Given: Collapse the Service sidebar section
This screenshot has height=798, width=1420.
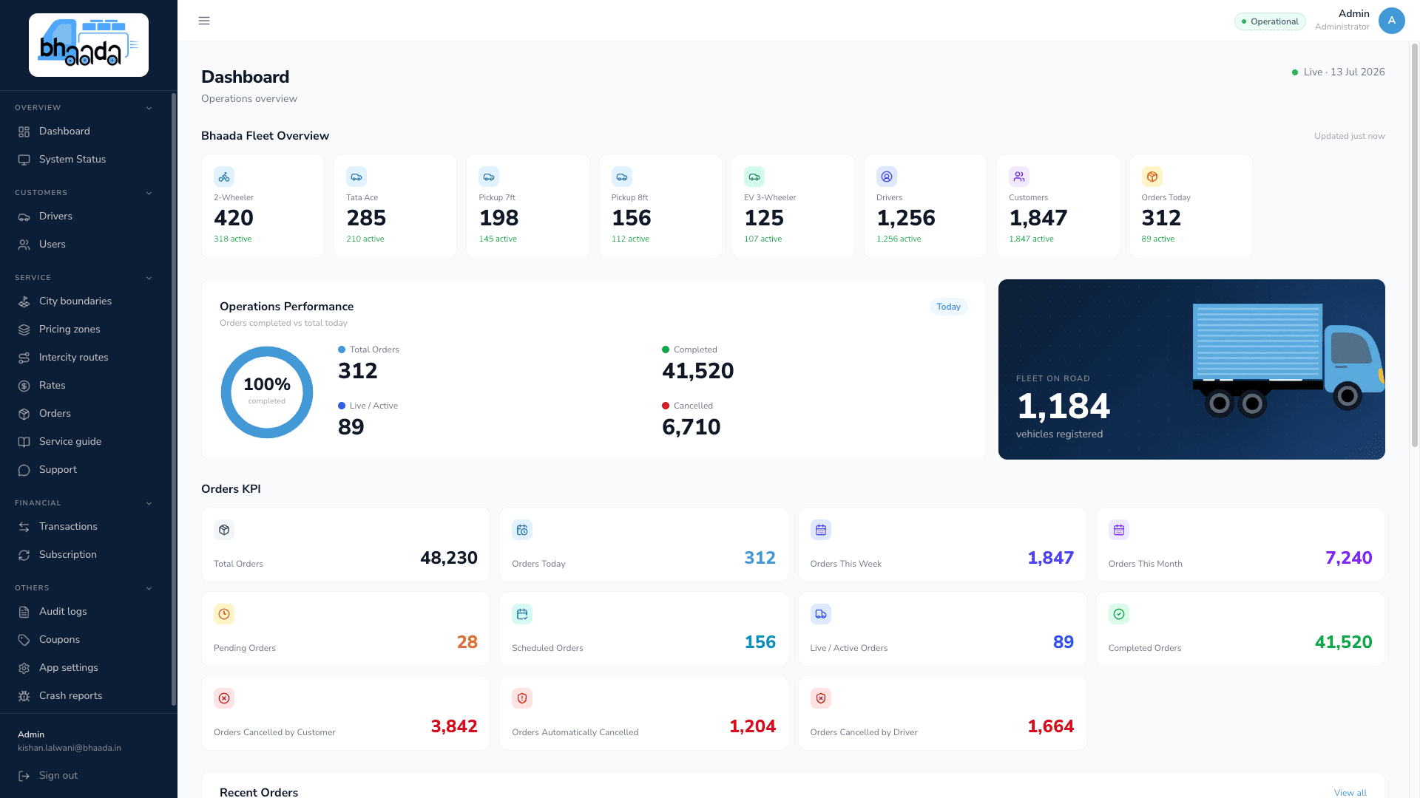Looking at the screenshot, I should (x=149, y=278).
